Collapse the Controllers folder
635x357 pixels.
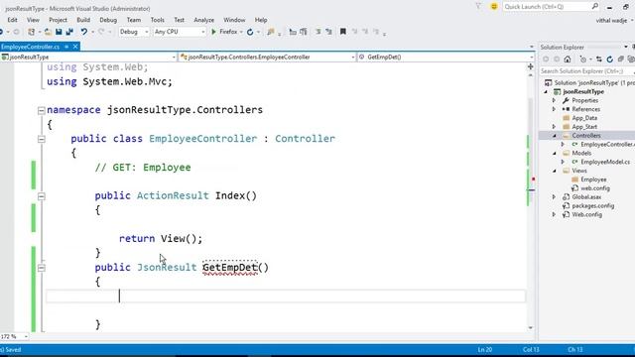[x=554, y=136]
